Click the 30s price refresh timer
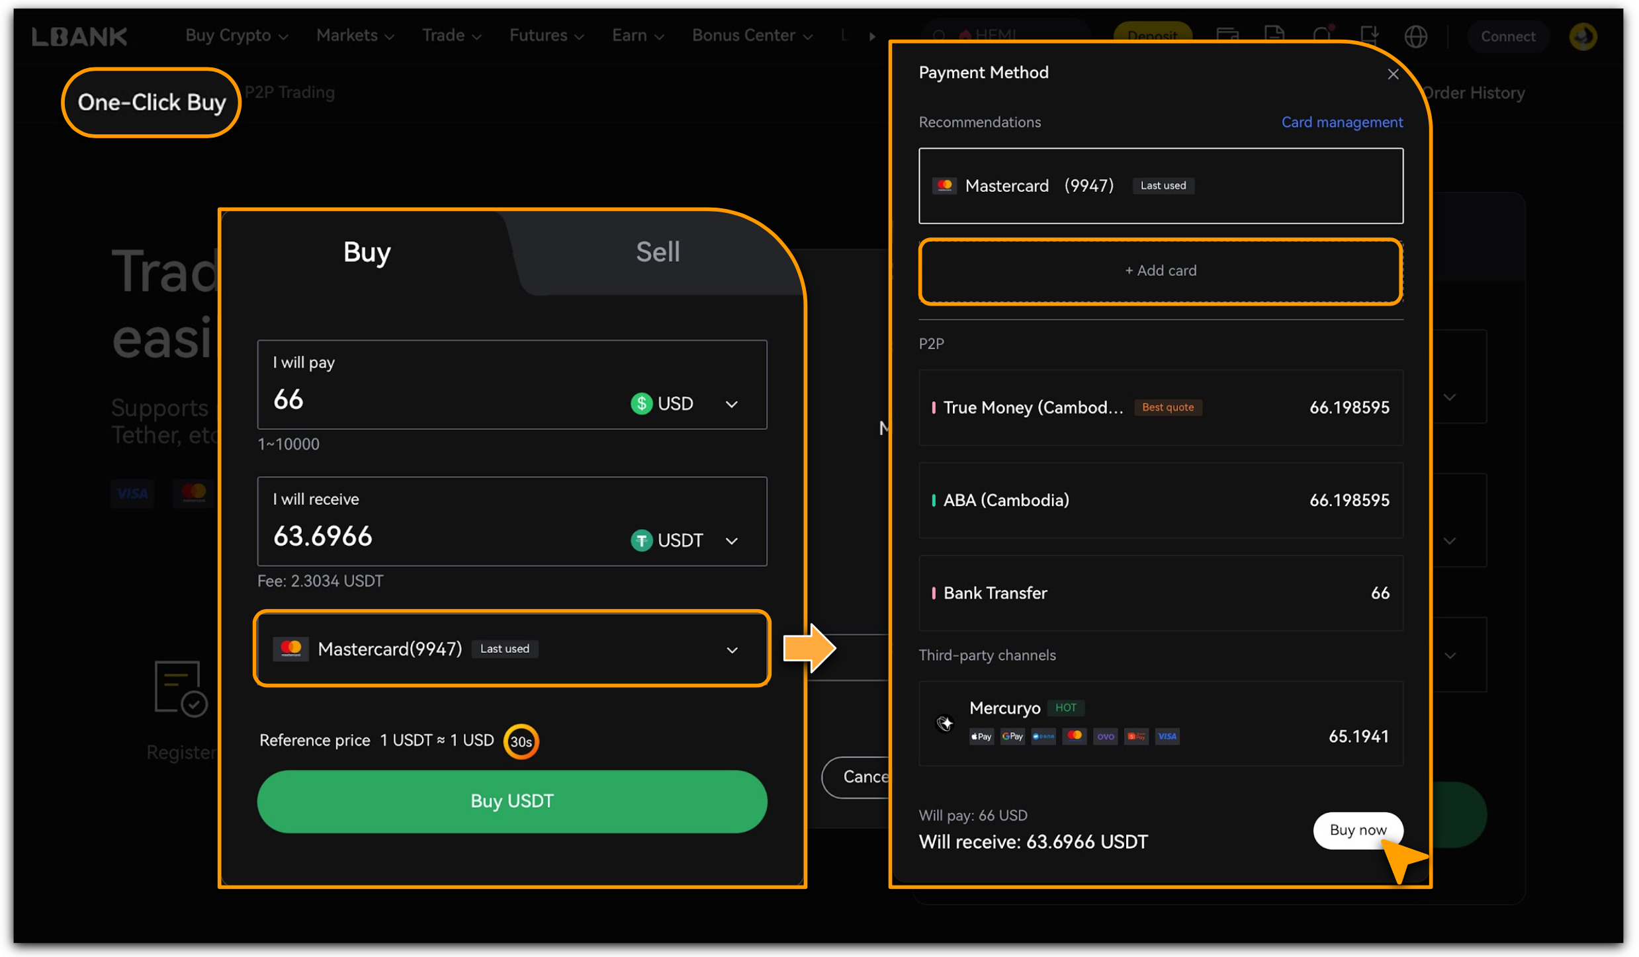1639x957 pixels. (521, 741)
